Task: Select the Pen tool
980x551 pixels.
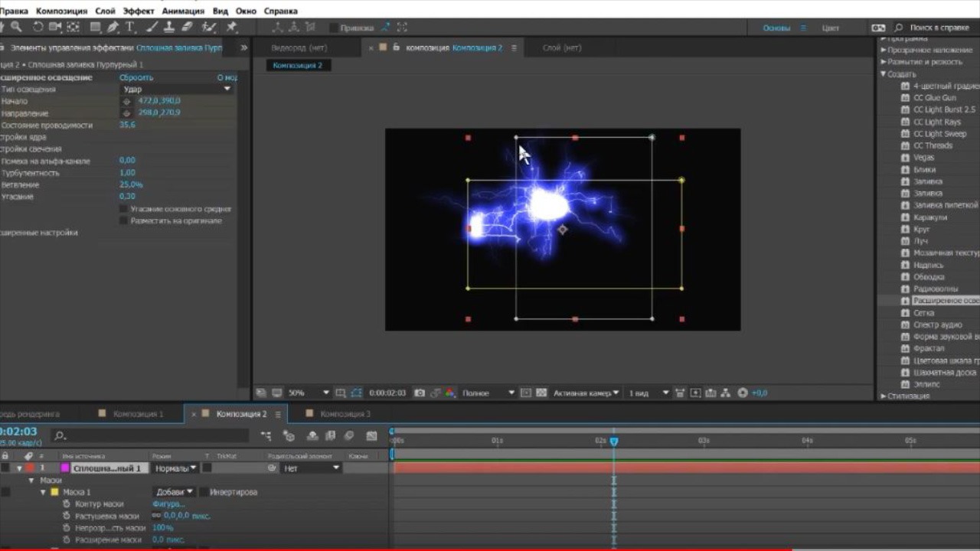Action: (x=112, y=27)
